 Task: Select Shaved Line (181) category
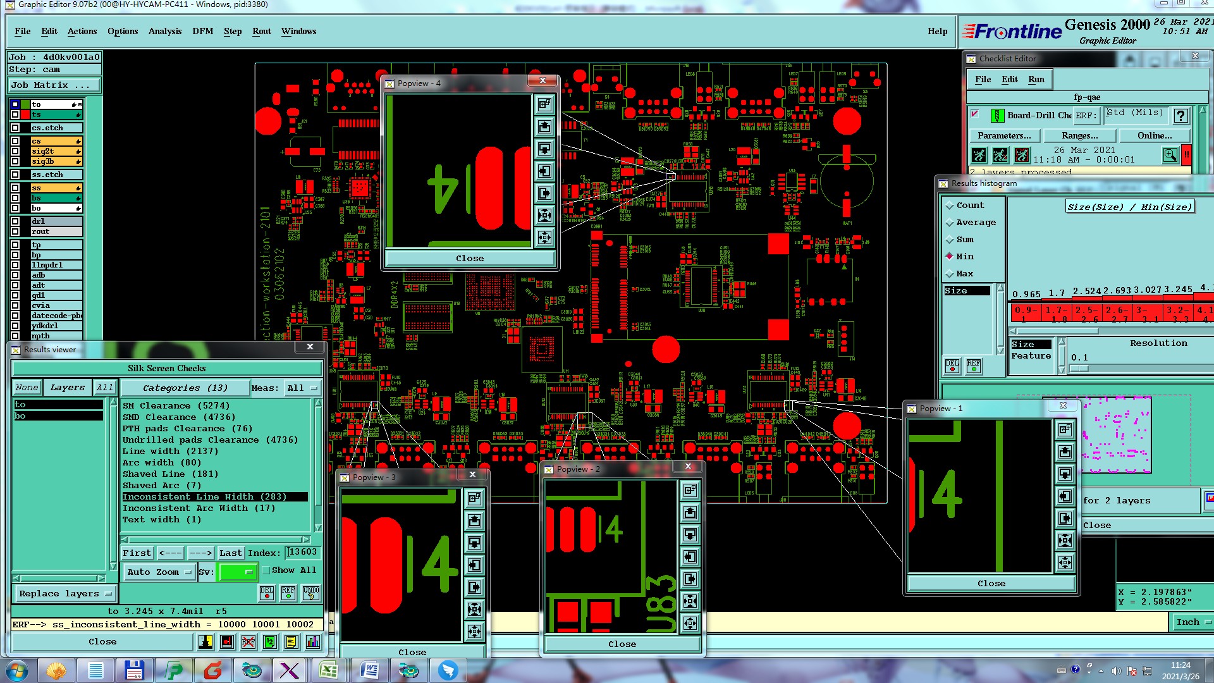point(170,474)
